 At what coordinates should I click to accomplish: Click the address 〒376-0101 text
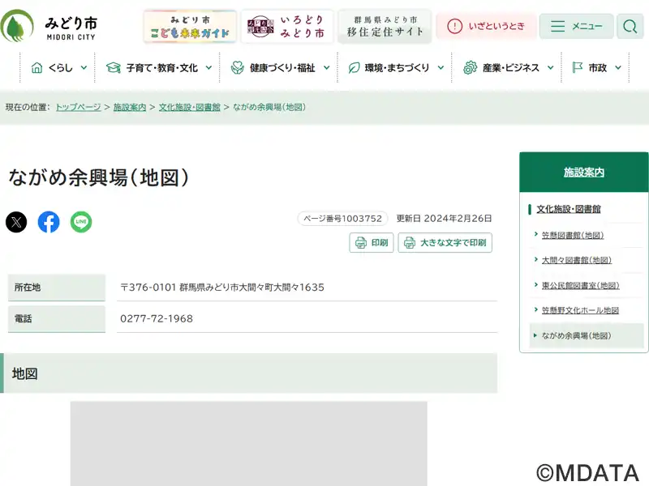[x=222, y=288]
